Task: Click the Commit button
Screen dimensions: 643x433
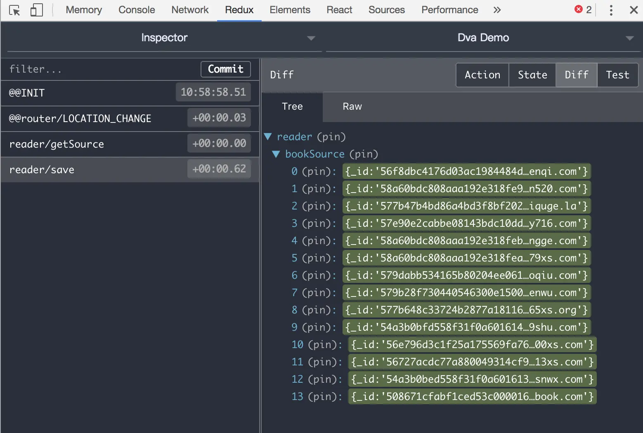Action: [x=226, y=69]
